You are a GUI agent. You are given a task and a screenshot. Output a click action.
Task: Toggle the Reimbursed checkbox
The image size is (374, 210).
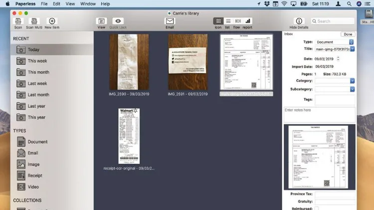(x=317, y=208)
